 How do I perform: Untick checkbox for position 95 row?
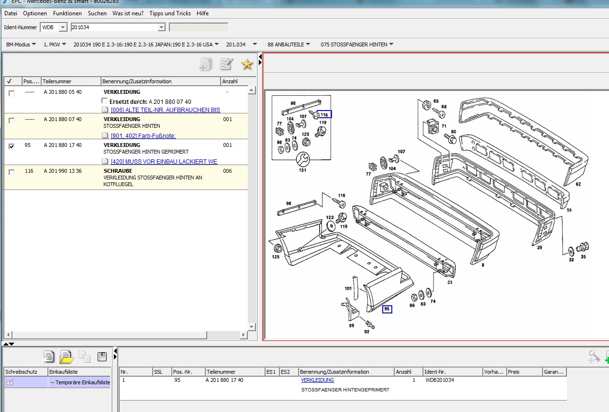coord(11,146)
